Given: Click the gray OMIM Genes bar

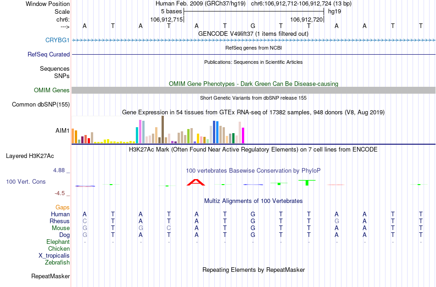Looking at the screenshot, I should [x=253, y=90].
